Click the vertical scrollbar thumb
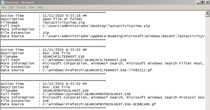 tap(207, 16)
